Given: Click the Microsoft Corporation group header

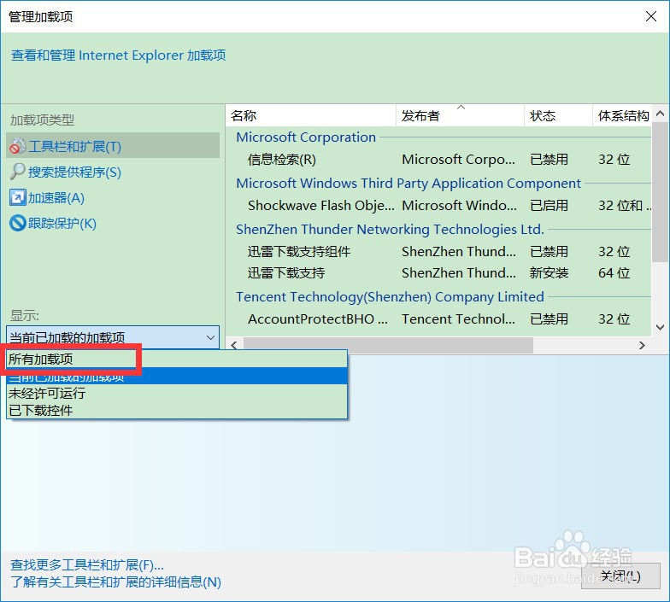Looking at the screenshot, I should coord(306,137).
